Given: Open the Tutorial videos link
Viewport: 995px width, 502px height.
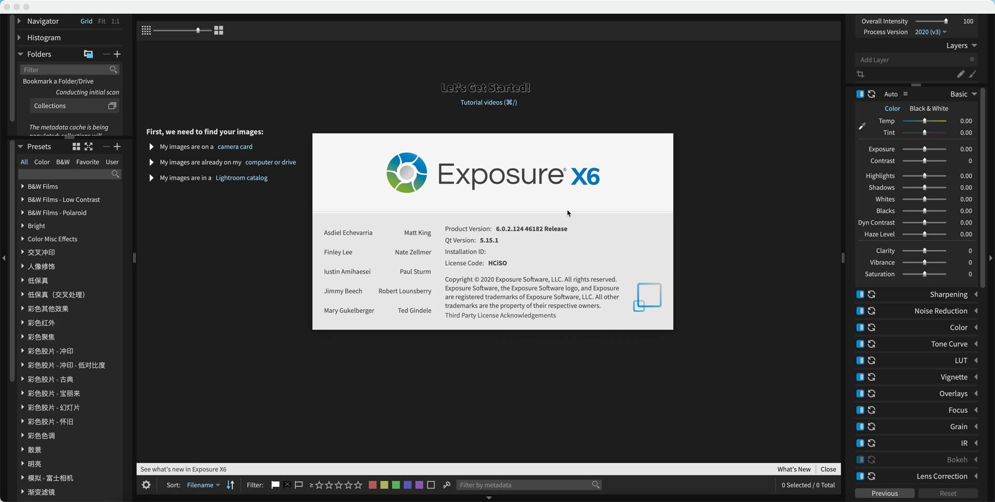Looking at the screenshot, I should [x=488, y=102].
